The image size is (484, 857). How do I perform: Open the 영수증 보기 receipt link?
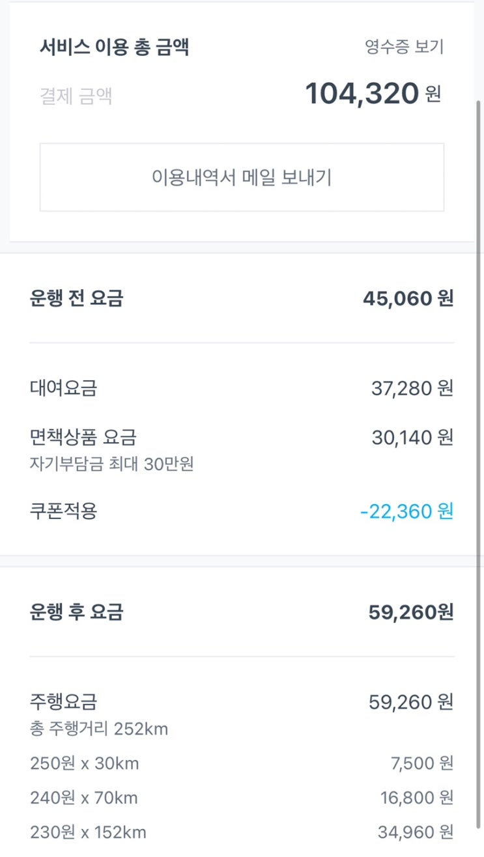pyautogui.click(x=404, y=48)
